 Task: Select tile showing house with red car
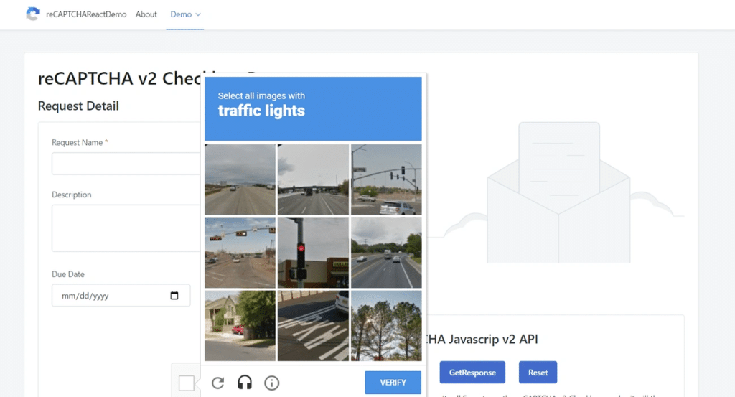coord(240,326)
